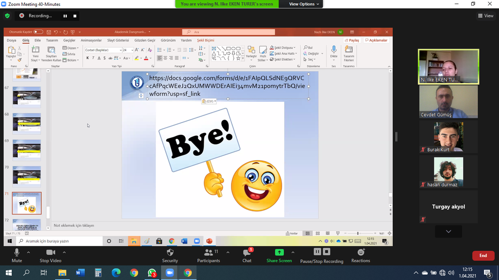499x280 pixels.
Task: Open the Participants panel
Action: (x=209, y=256)
